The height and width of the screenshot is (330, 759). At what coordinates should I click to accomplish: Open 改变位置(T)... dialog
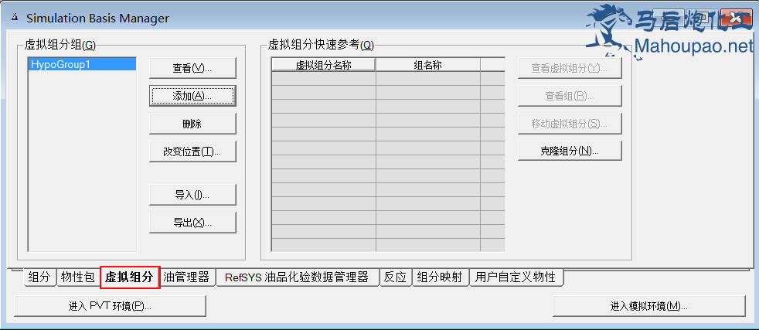tap(192, 151)
